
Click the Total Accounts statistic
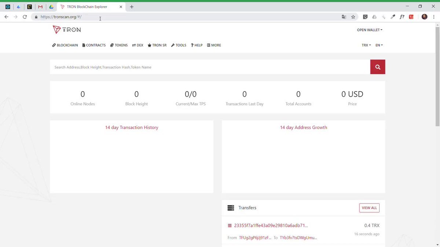click(298, 98)
